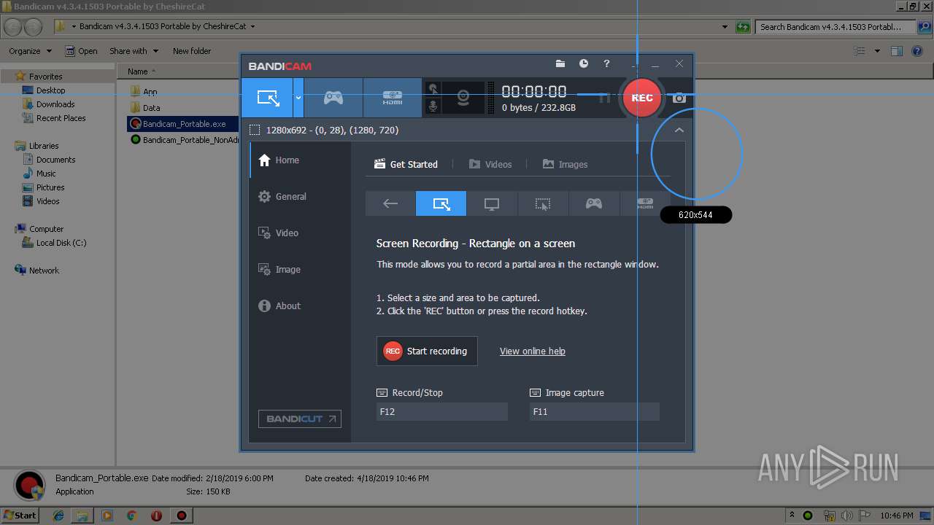Toggle the mouse cursor effect icon
Image resolution: width=934 pixels, height=525 pixels.
433,89
